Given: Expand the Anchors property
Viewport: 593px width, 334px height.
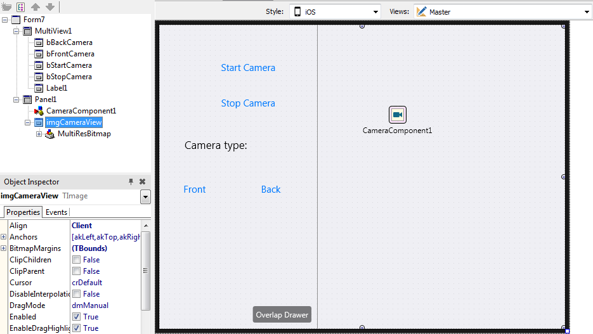Looking at the screenshot, I should click(x=4, y=237).
